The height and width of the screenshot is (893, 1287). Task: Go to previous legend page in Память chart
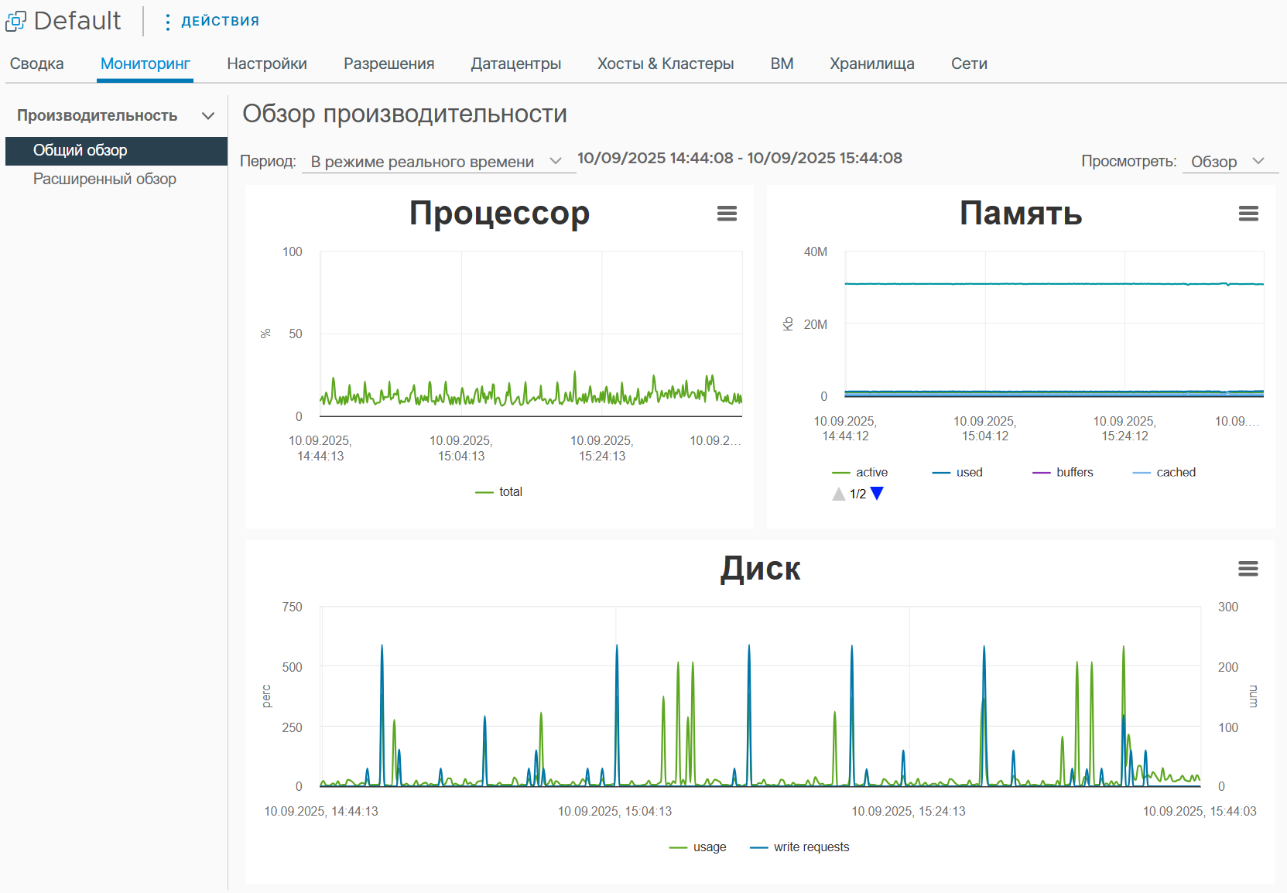click(x=839, y=494)
